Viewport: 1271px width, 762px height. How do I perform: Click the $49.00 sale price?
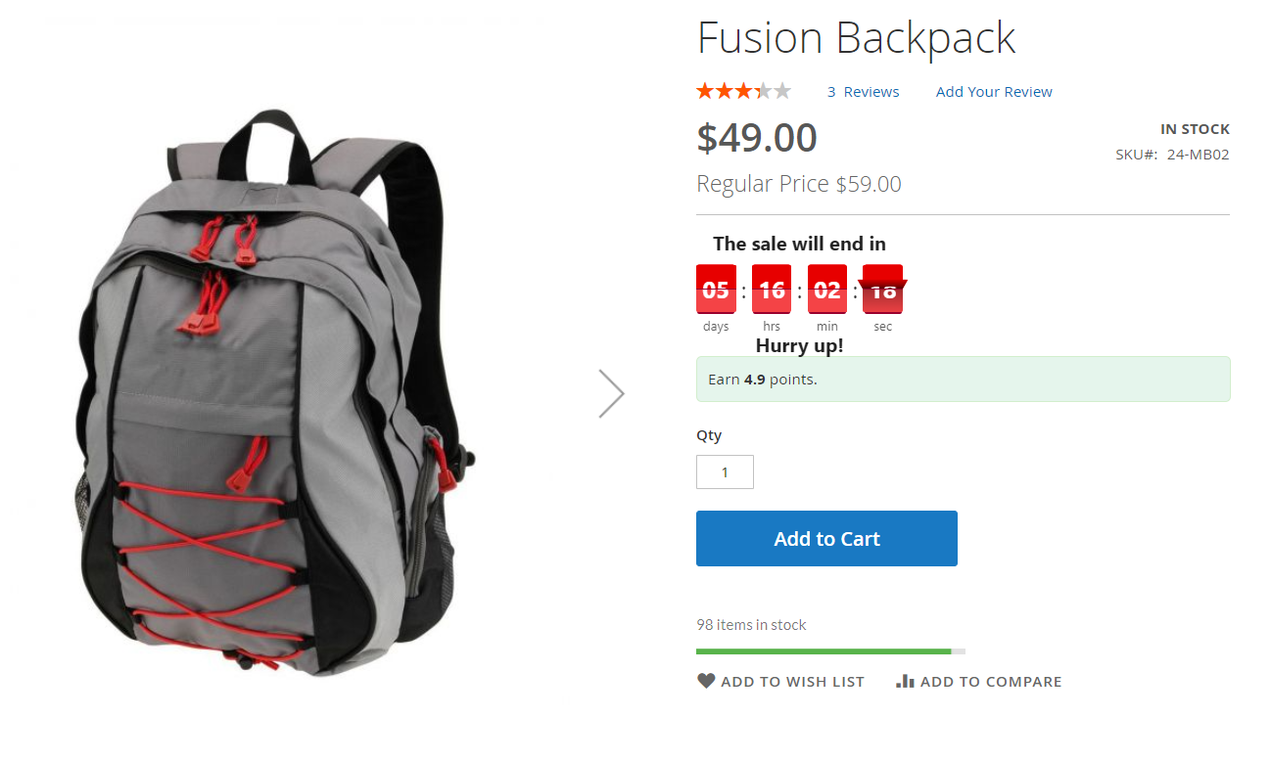pyautogui.click(x=757, y=138)
